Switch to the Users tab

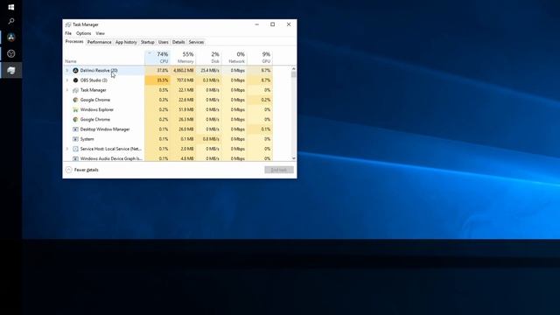164,42
